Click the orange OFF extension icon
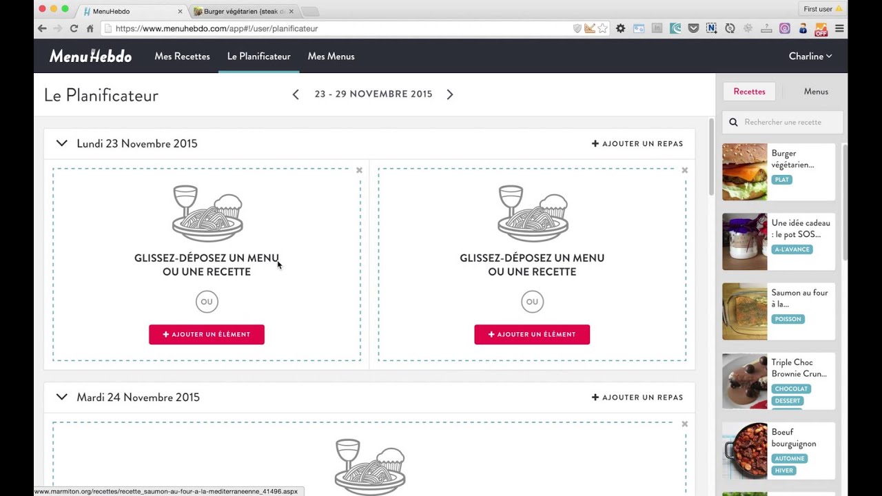The width and height of the screenshot is (882, 496). click(x=821, y=29)
